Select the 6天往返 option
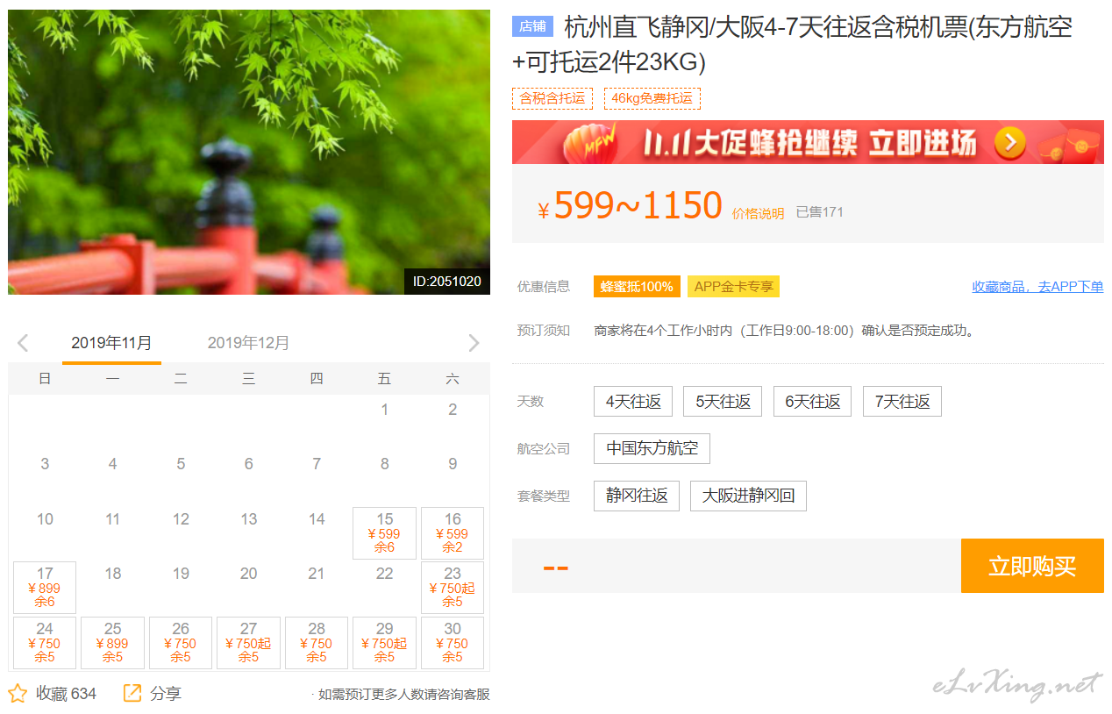This screenshot has width=1112, height=714. [812, 402]
